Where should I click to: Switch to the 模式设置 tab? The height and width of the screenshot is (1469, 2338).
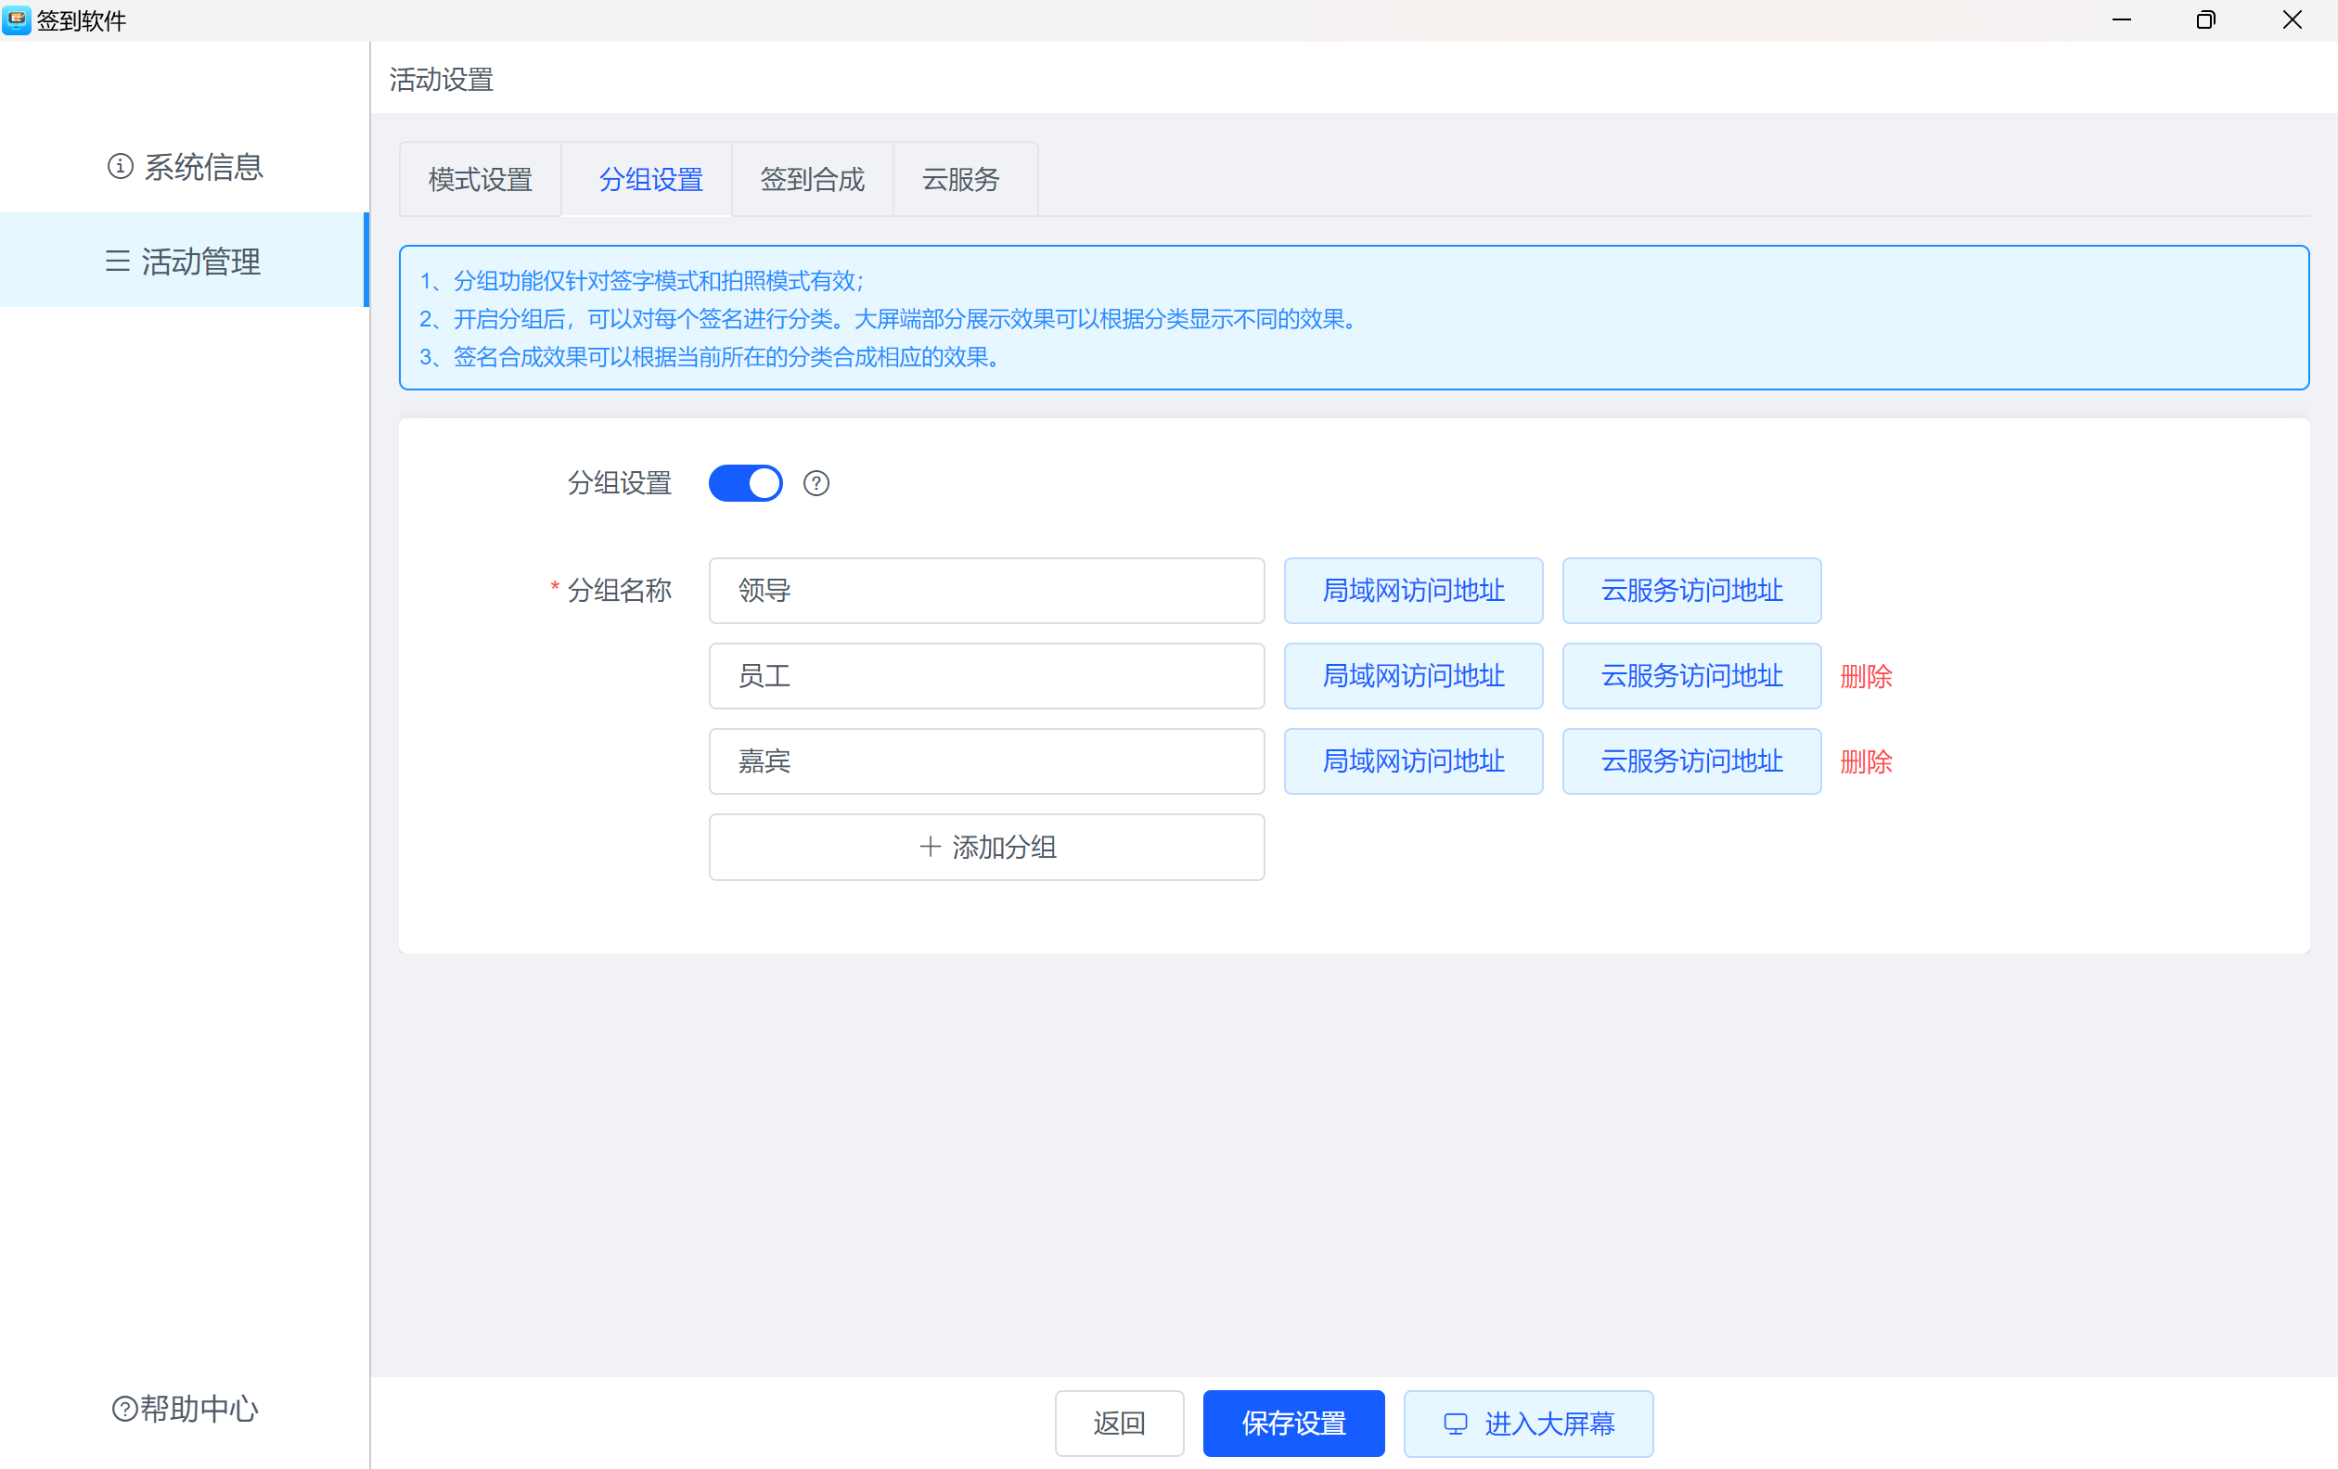tap(480, 180)
